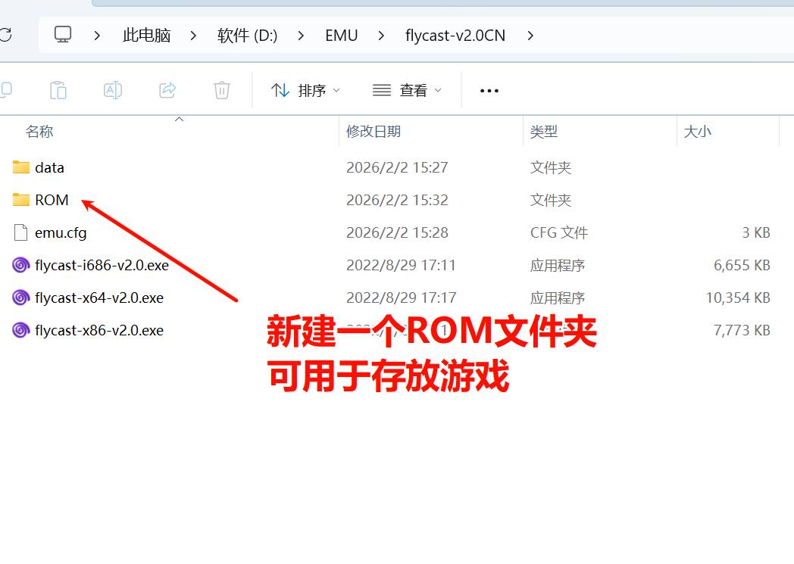Open the three-dot more options menu
794x564 pixels.
point(489,91)
